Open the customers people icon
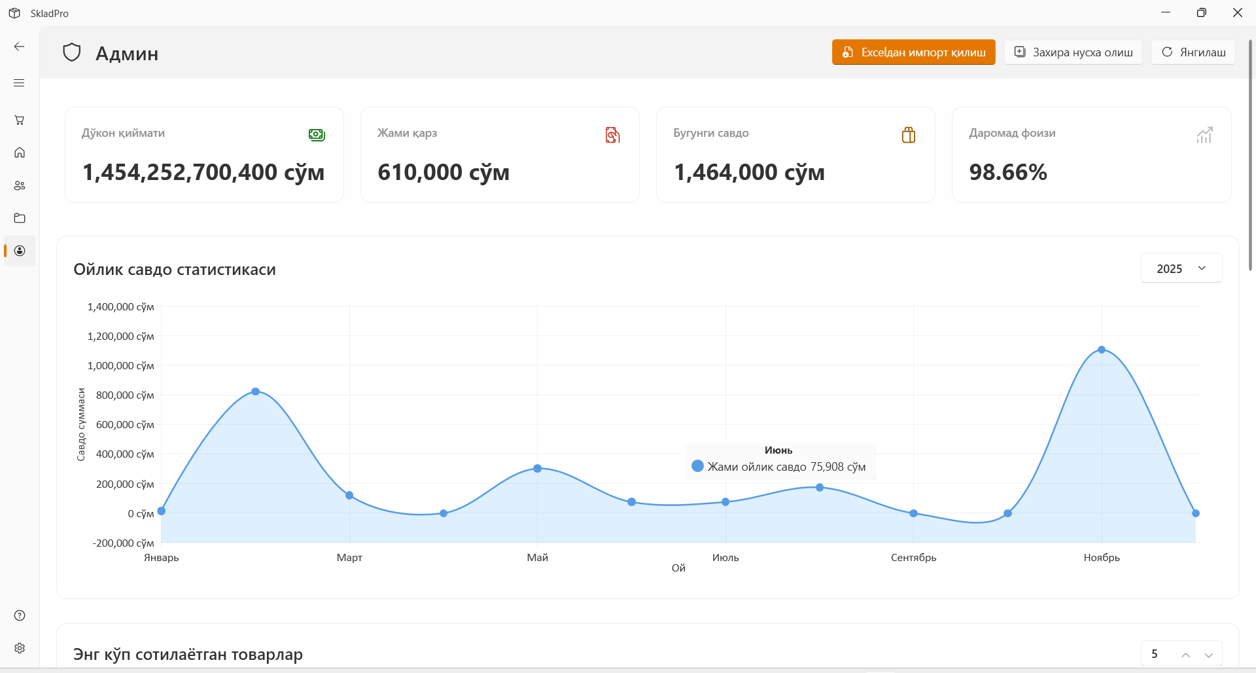The image size is (1256, 673). point(20,185)
